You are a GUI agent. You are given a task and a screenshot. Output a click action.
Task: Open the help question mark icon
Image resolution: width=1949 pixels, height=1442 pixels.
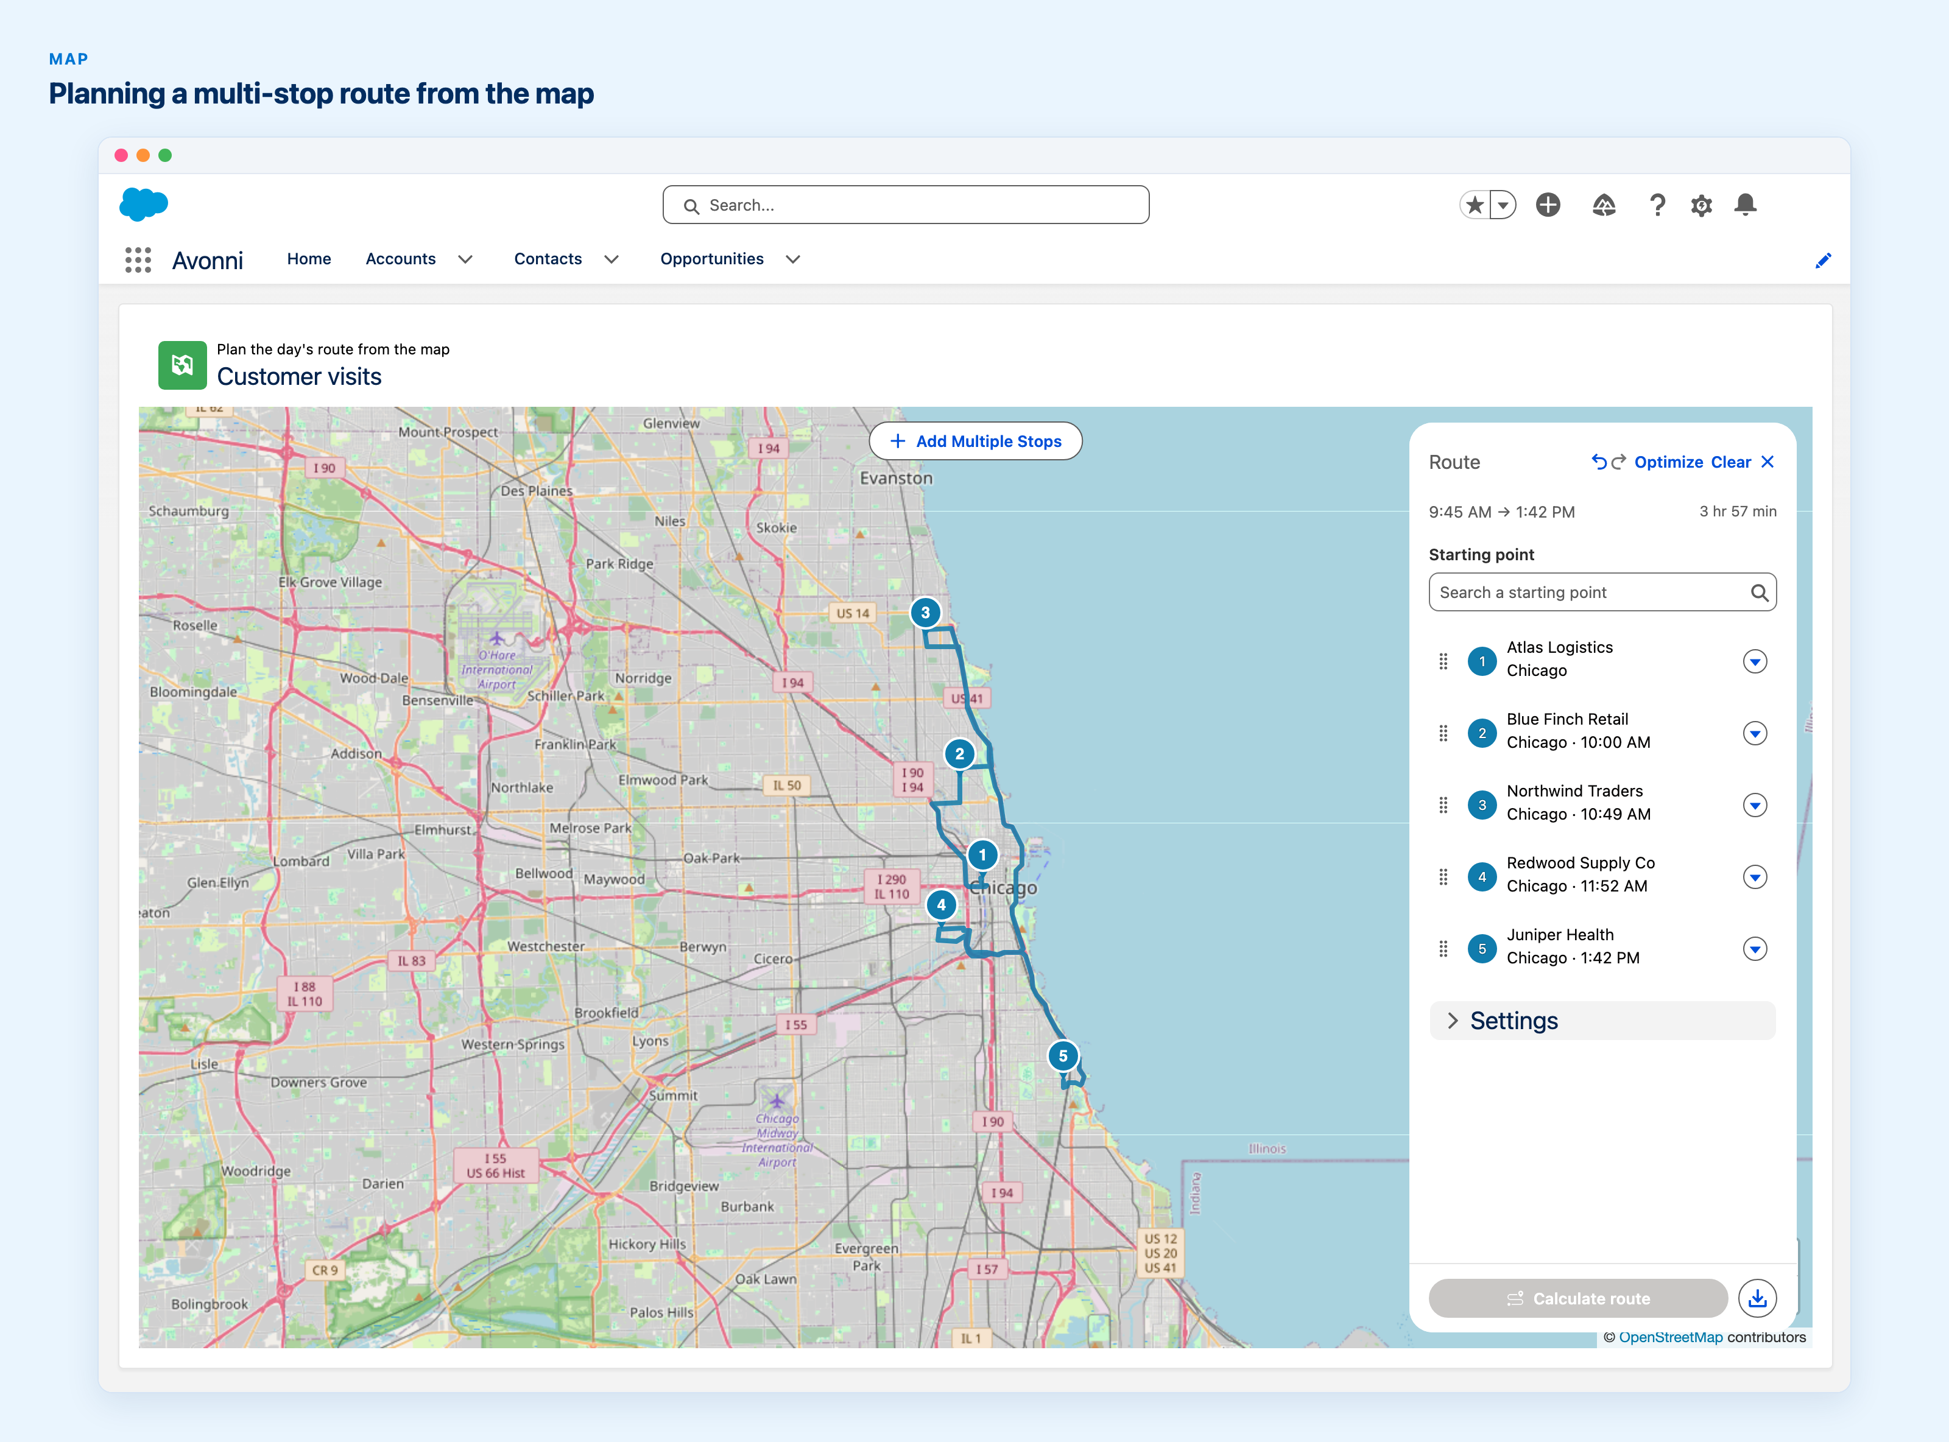click(1657, 205)
